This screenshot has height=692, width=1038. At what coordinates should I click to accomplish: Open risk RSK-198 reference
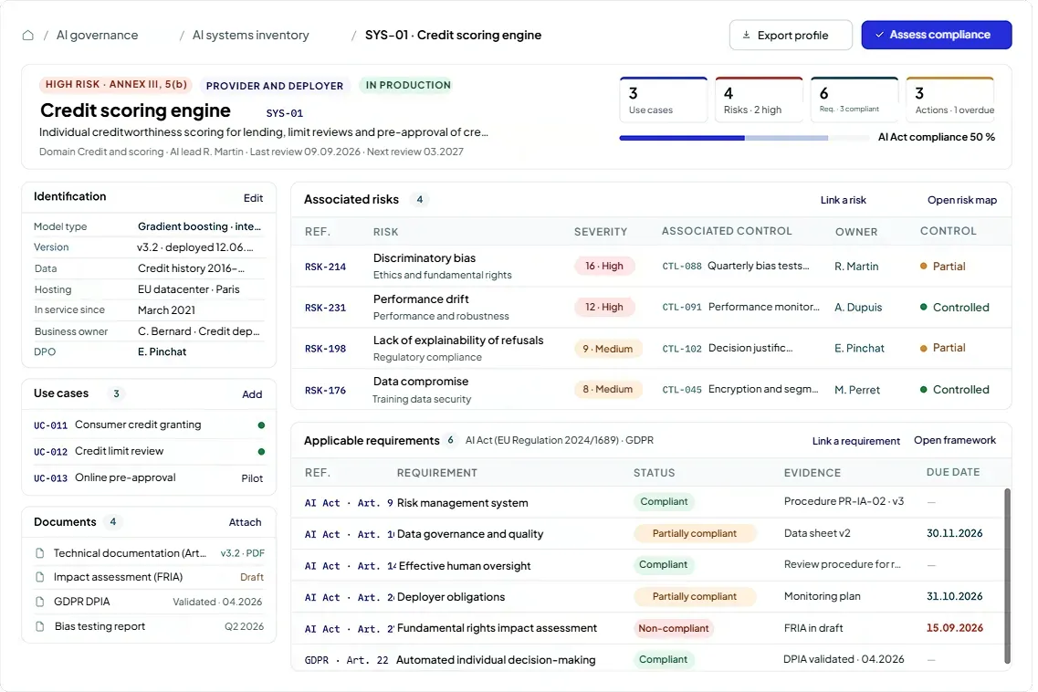325,349
